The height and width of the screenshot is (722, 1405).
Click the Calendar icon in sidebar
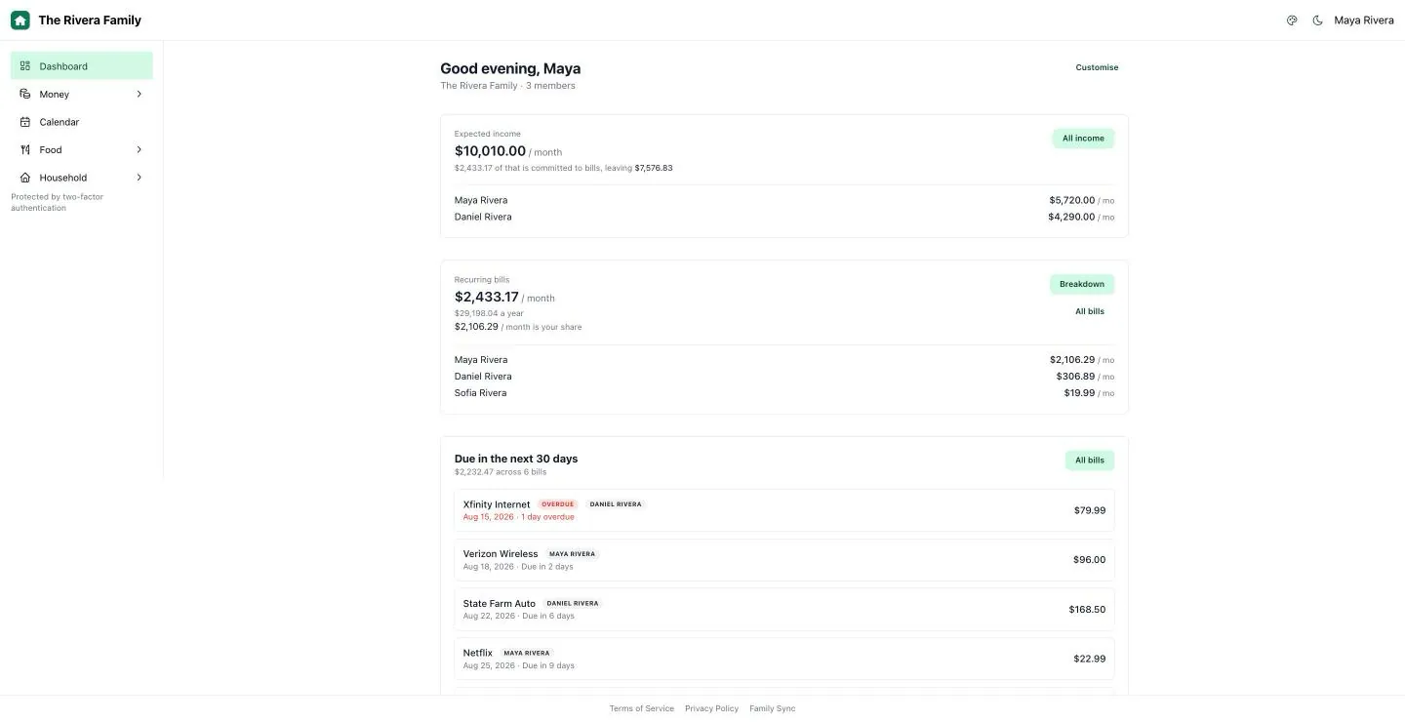point(25,122)
